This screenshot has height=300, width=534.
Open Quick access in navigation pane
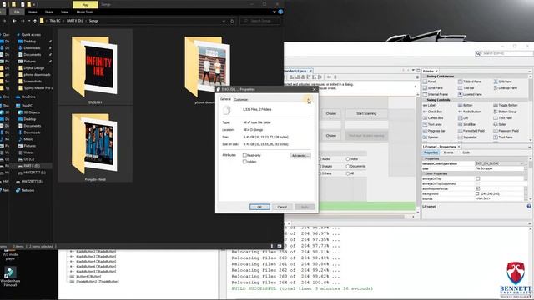click(31, 35)
